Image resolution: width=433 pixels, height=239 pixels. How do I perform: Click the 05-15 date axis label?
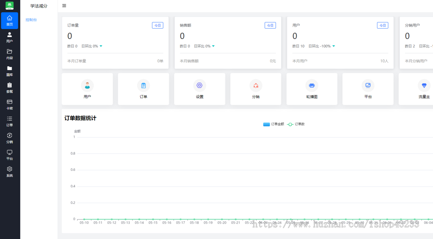pyautogui.click(x=153, y=223)
